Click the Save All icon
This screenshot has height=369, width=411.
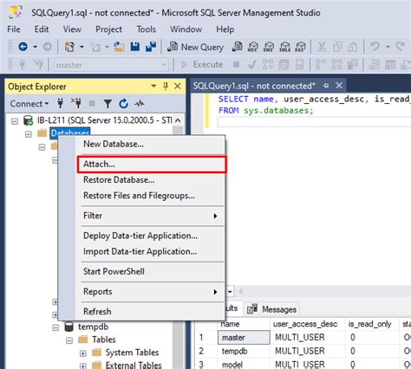click(x=151, y=47)
